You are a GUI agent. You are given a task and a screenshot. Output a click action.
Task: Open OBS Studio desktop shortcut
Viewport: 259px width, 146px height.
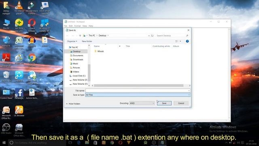[x=6, y=129]
